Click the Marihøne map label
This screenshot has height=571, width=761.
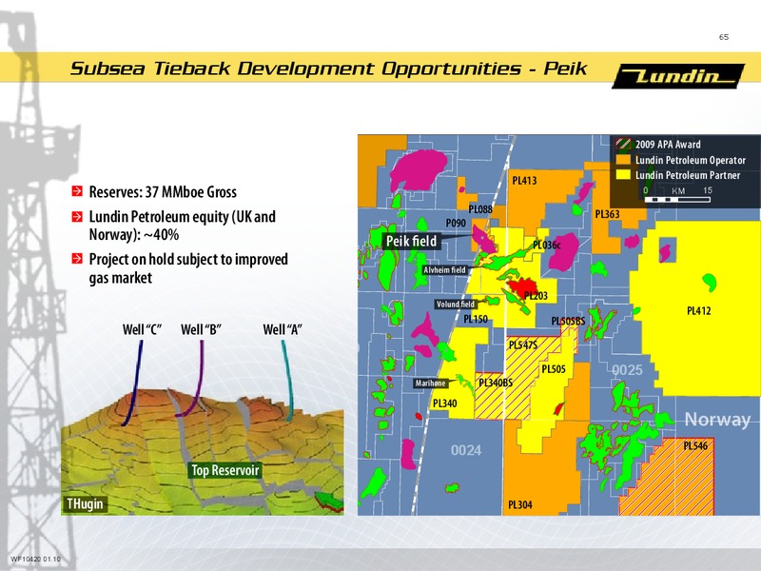click(x=430, y=384)
